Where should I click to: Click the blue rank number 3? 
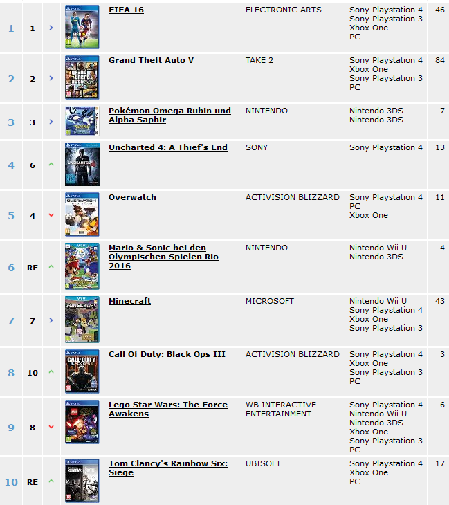tap(11, 122)
